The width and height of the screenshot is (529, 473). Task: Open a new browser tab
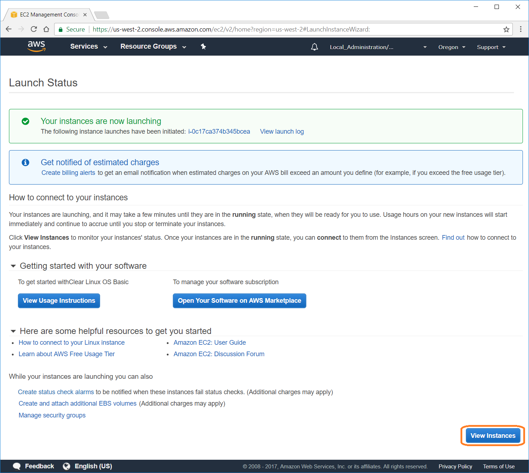pos(101,15)
